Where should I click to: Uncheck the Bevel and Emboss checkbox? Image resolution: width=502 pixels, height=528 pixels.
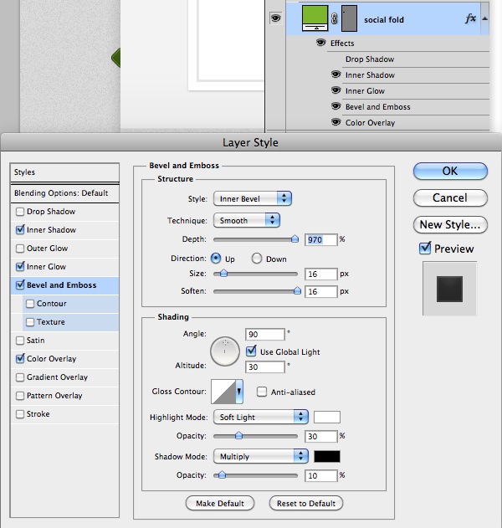(20, 285)
